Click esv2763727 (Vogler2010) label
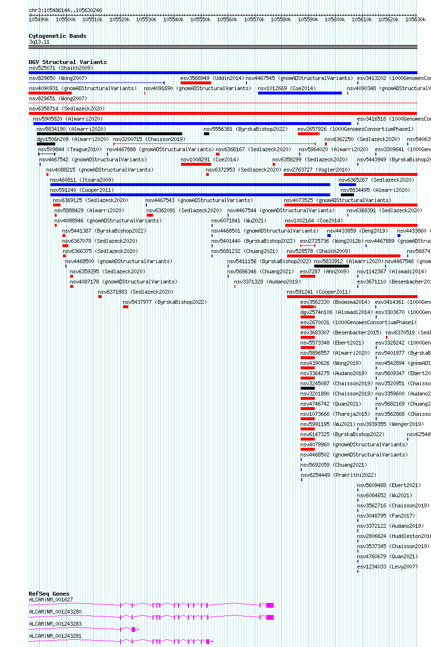The height and width of the screenshot is (647, 431). click(317, 170)
